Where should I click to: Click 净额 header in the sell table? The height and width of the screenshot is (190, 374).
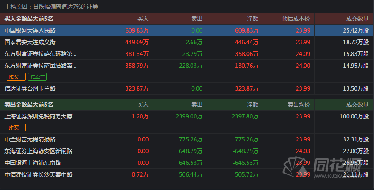(x=253, y=105)
